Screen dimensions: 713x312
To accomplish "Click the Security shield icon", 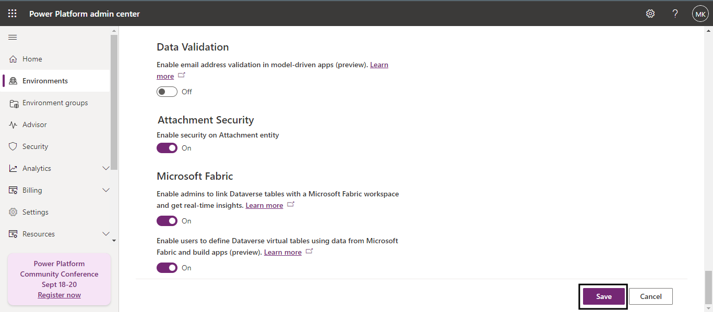I will click(13, 147).
